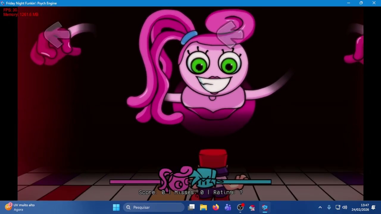This screenshot has height=214, width=381.
Task: Click the "Memory: 1261.6 MB" readout
Action: [21, 15]
